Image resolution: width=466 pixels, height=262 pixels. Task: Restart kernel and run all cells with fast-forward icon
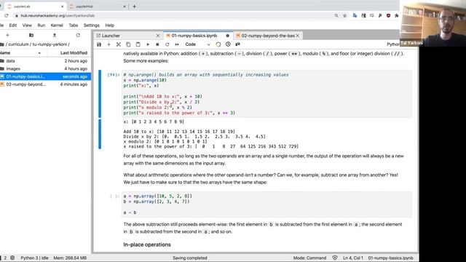point(177,44)
